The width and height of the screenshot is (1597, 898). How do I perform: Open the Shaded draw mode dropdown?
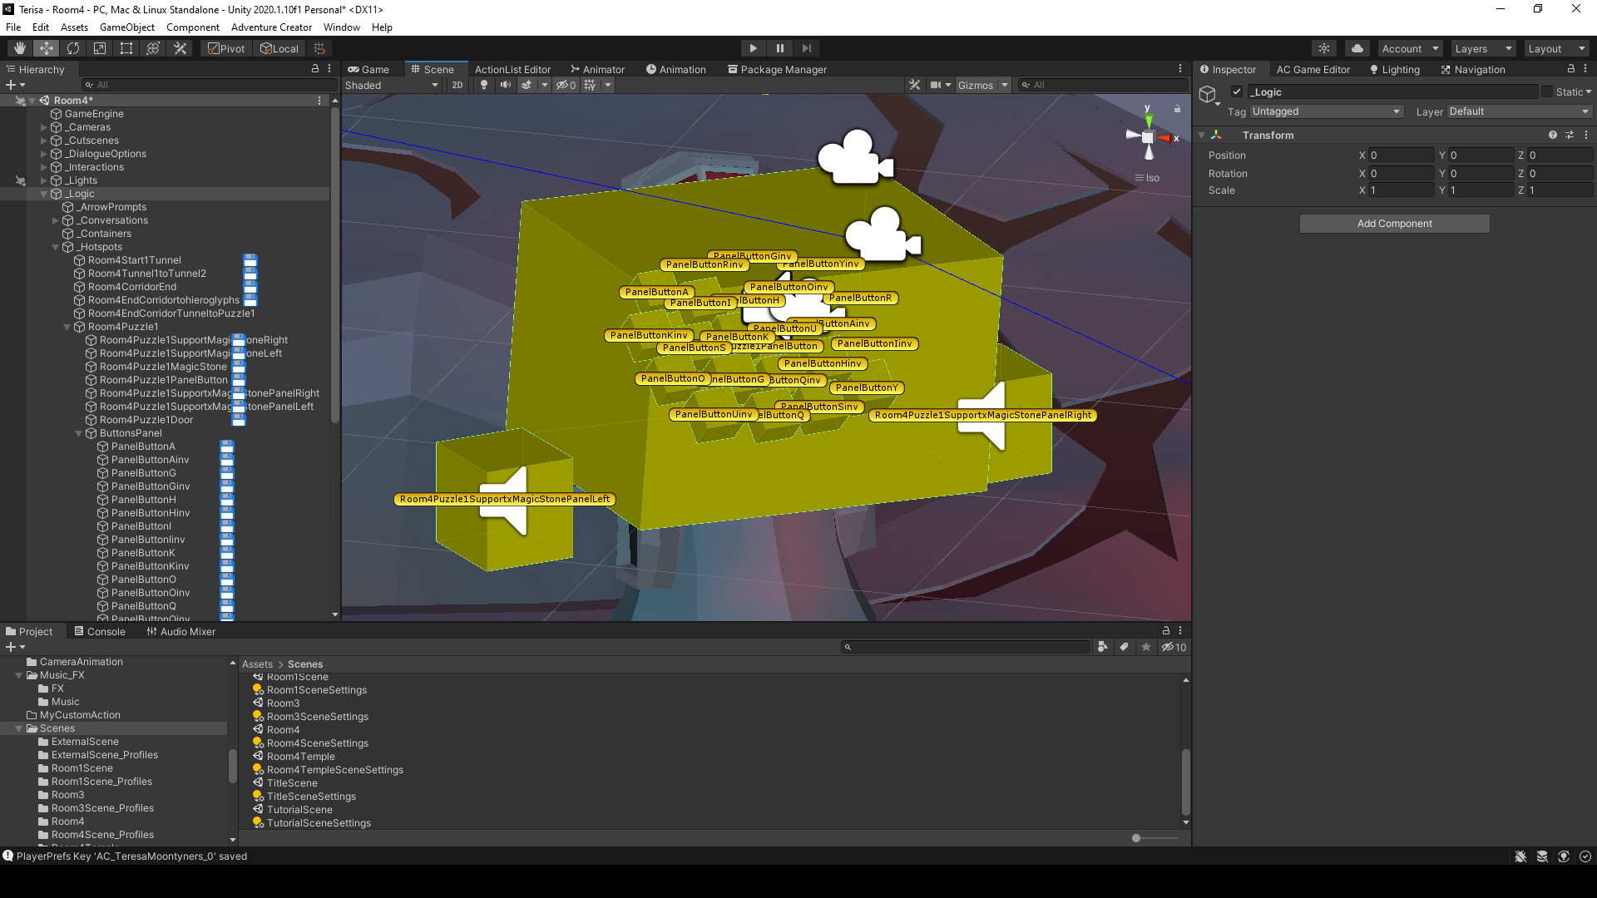click(x=391, y=85)
